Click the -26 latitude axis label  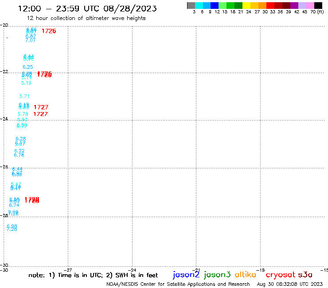pos(4,167)
